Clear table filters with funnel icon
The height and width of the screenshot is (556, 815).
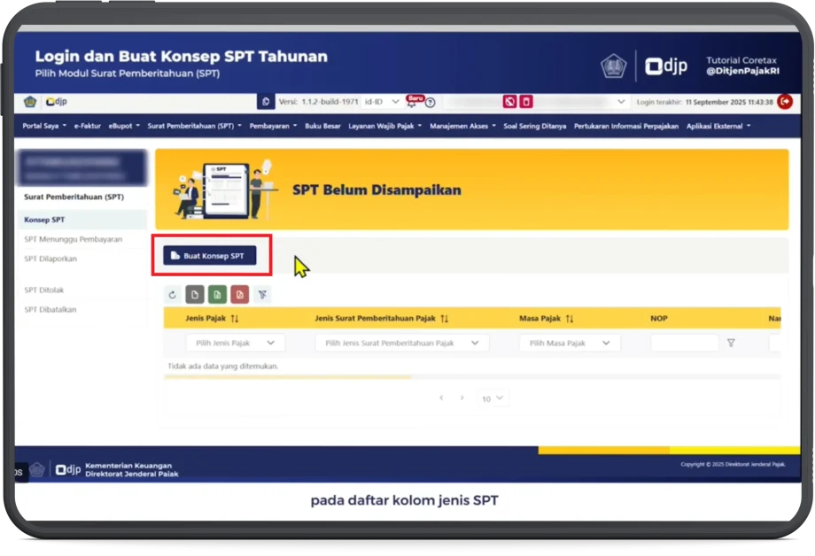262,295
